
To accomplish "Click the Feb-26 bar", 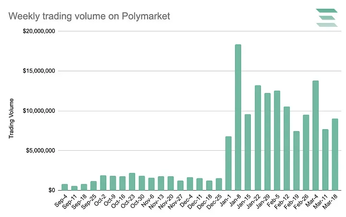I will pyautogui.click(x=306, y=152).
